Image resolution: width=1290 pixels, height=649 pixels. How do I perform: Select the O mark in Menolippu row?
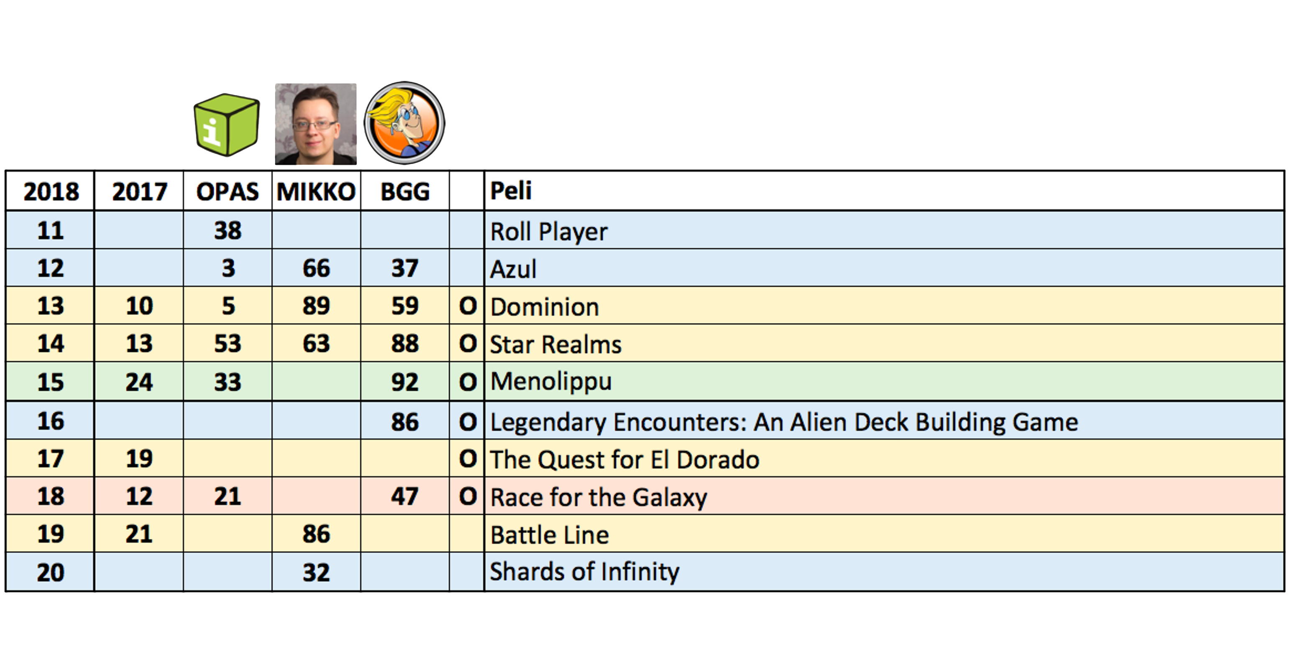click(468, 382)
